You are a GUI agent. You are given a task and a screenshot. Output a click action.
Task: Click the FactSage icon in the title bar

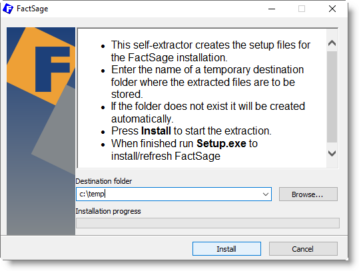8,9
